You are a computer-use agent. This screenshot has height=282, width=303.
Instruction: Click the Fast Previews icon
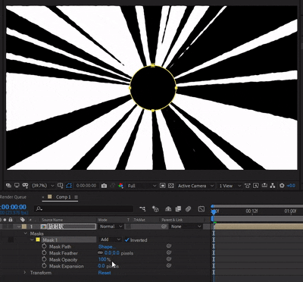click(x=256, y=186)
